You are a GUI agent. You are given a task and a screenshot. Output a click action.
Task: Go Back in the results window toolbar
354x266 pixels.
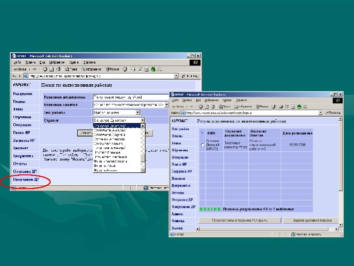tap(178, 106)
